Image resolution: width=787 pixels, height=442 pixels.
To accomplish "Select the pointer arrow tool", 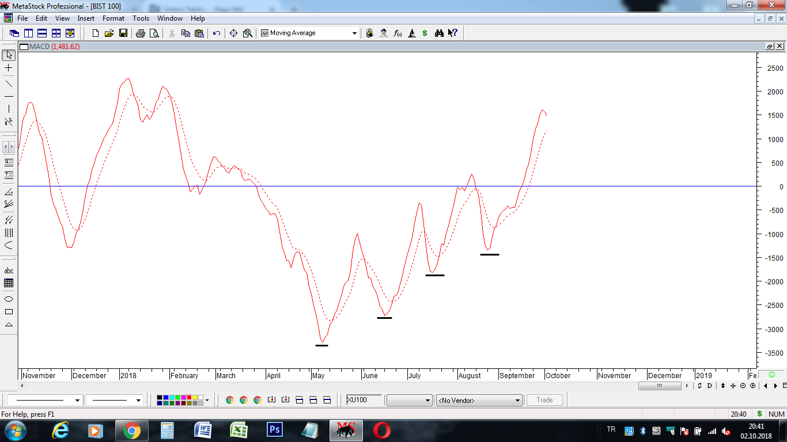I will tap(9, 55).
